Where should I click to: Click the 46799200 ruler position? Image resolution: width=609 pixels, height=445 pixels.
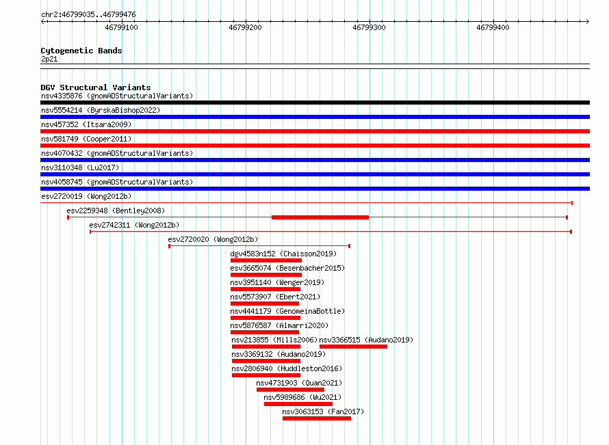click(245, 27)
